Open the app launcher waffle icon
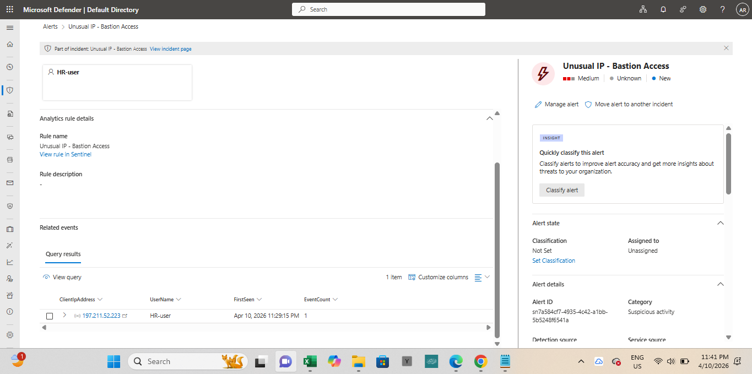752x374 pixels. [x=9, y=9]
